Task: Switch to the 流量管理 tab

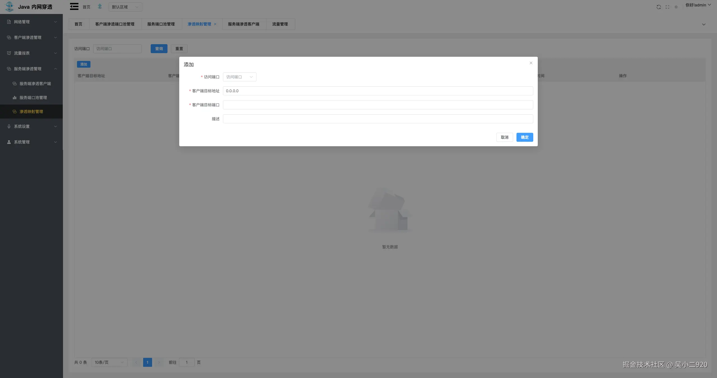Action: coord(280,24)
